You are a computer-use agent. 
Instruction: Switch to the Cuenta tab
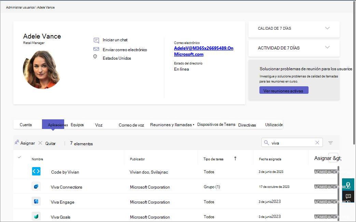[x=27, y=125]
